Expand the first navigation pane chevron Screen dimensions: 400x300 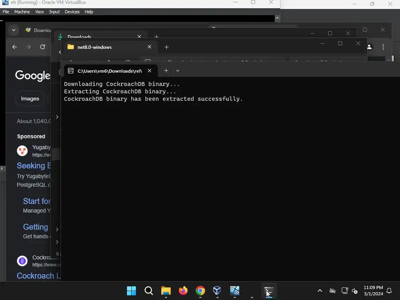point(57,117)
